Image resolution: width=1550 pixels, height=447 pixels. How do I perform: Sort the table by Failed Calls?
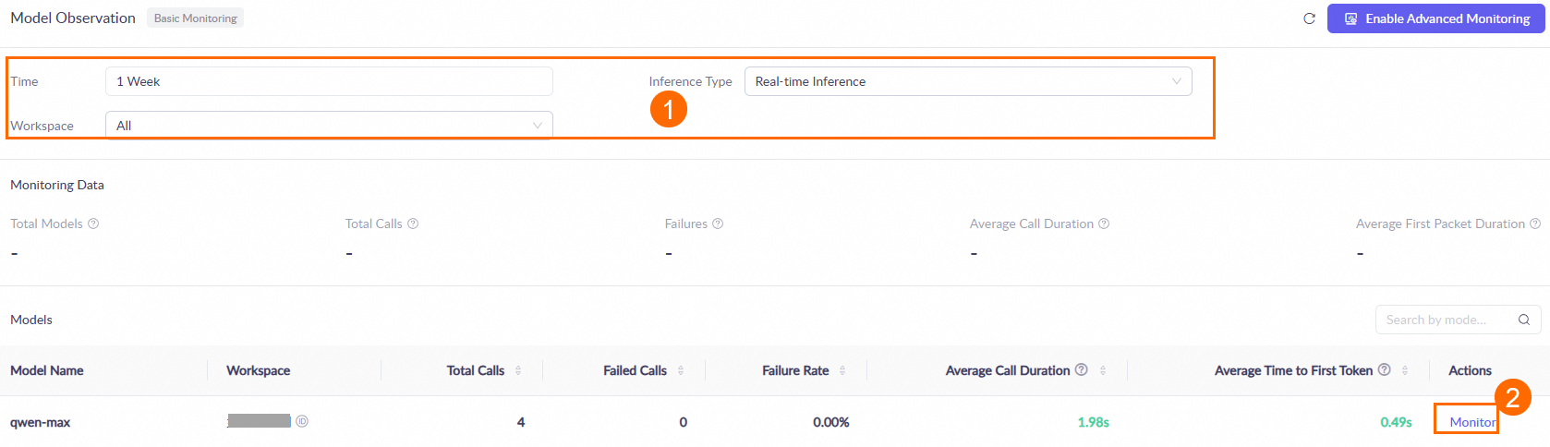click(681, 370)
